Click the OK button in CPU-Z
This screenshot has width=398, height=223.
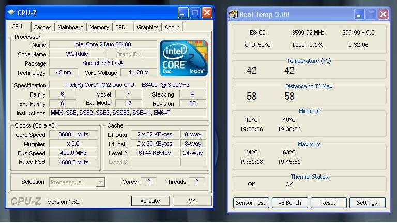tap(192, 201)
